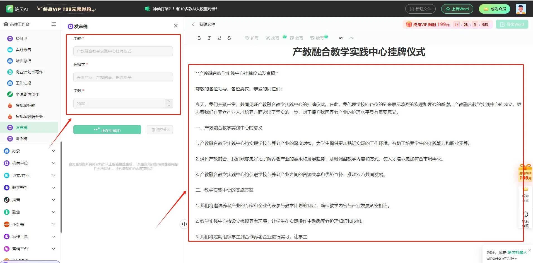Apply bold formatting in editor toolbar
The height and width of the screenshot is (263, 533).
[199, 38]
